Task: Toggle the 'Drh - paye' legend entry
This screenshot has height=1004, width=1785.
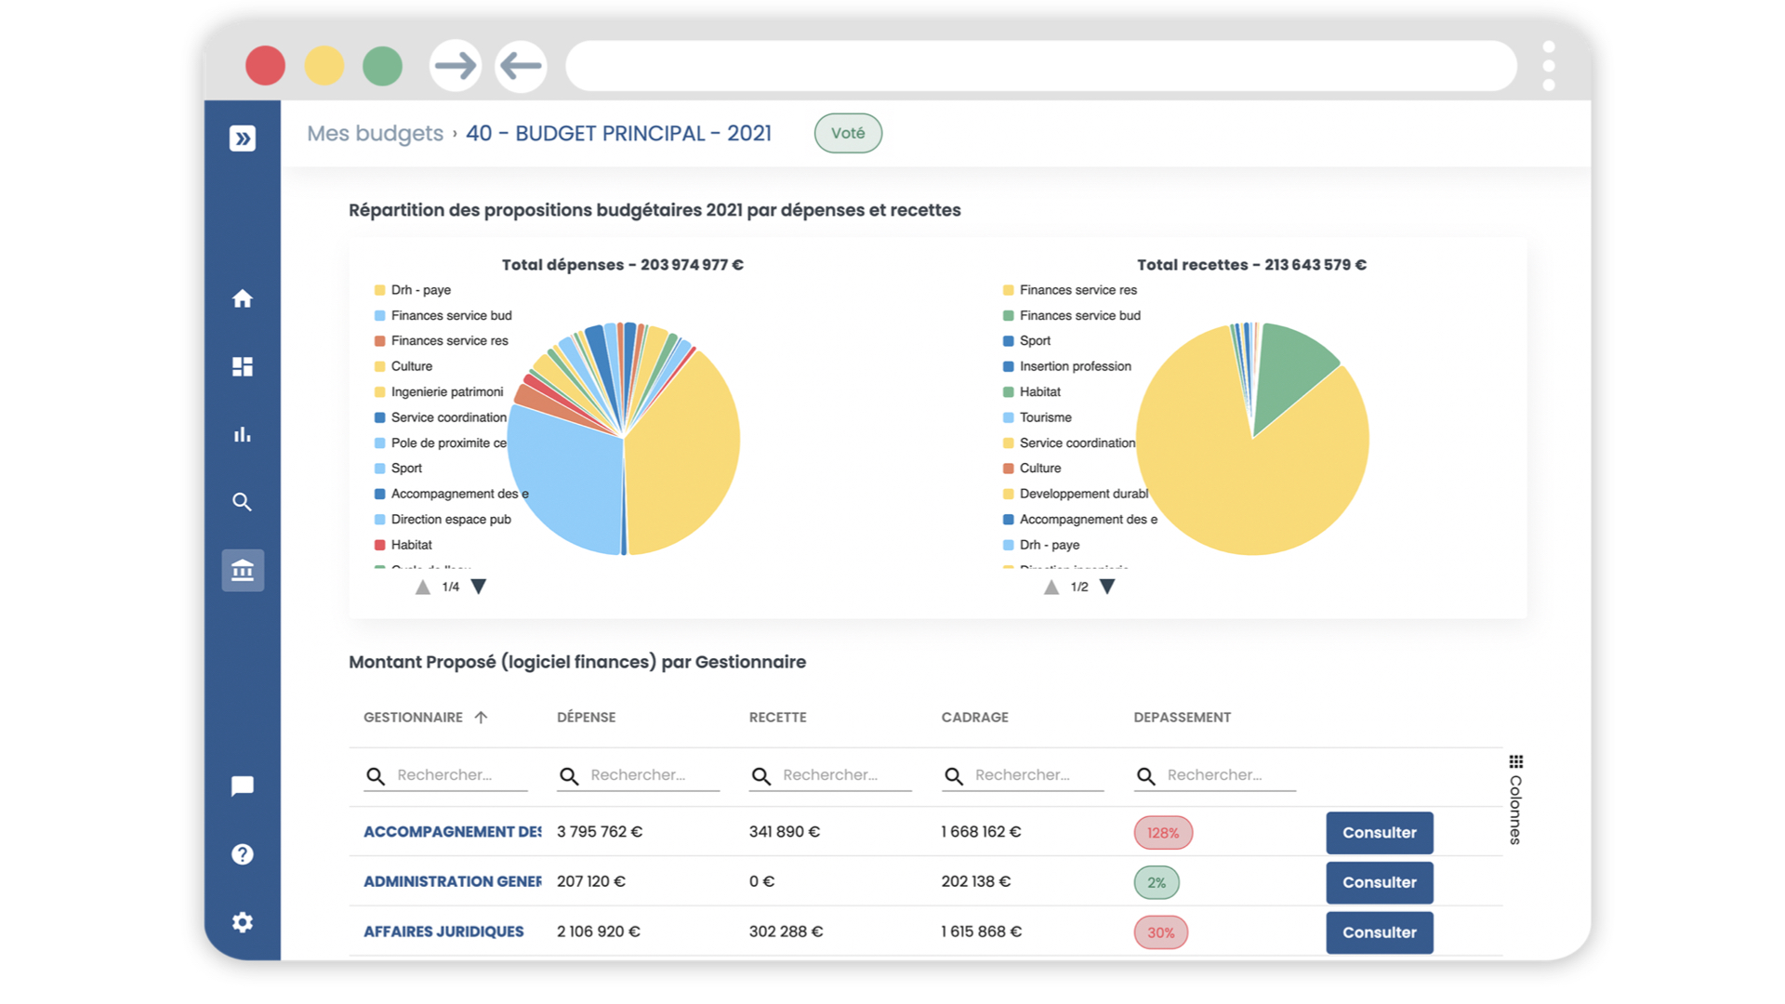Action: (420, 289)
